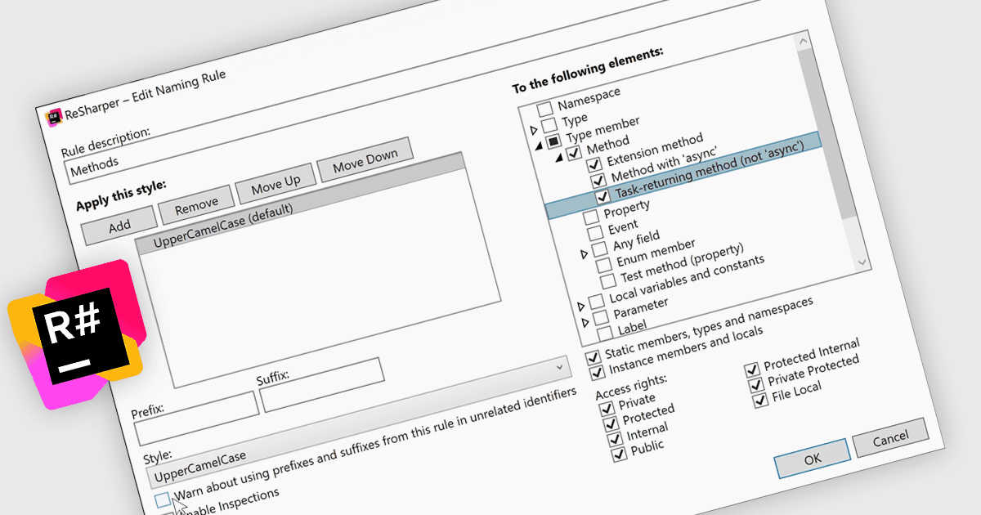Uncheck Method with 'async' checkbox
Image resolution: width=981 pixels, height=515 pixels.
pos(598,181)
